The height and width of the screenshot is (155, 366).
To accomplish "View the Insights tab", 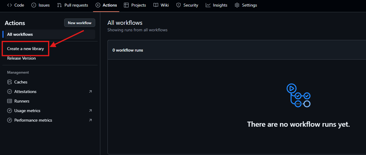I will pos(216,5).
